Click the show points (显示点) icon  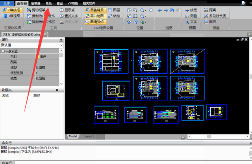pos(69,10)
